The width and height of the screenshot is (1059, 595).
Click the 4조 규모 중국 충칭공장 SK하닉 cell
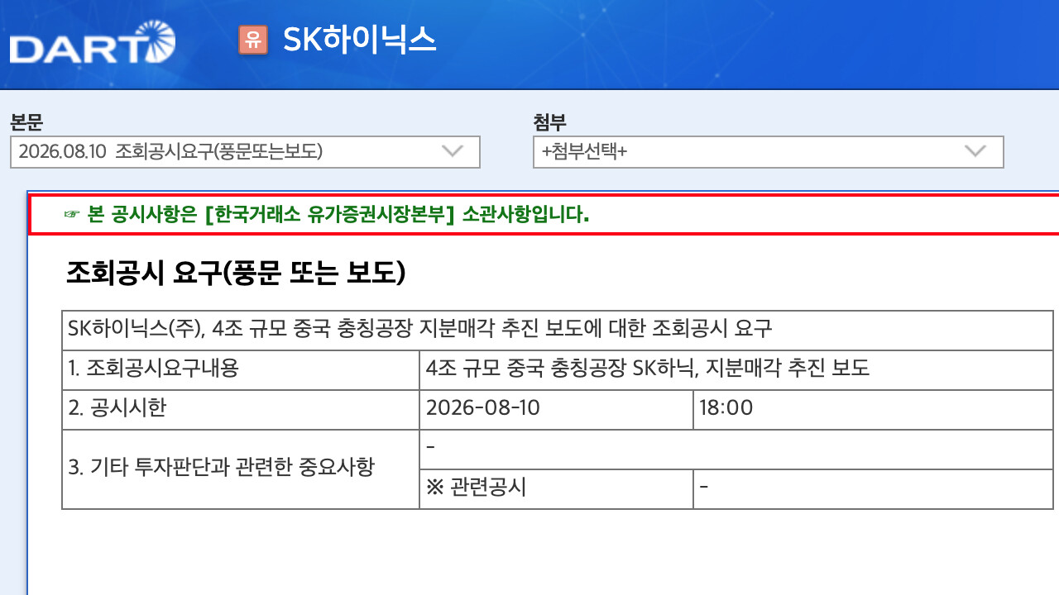(x=736, y=369)
